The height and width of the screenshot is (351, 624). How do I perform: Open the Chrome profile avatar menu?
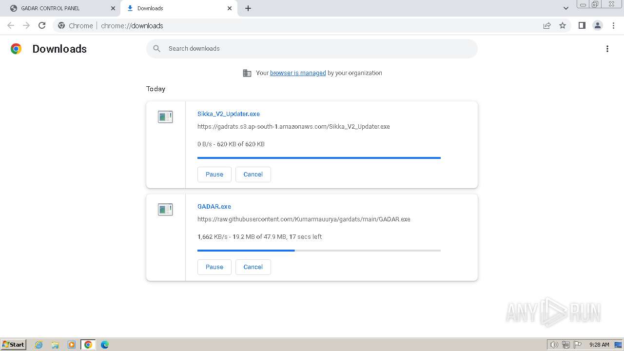(x=598, y=25)
